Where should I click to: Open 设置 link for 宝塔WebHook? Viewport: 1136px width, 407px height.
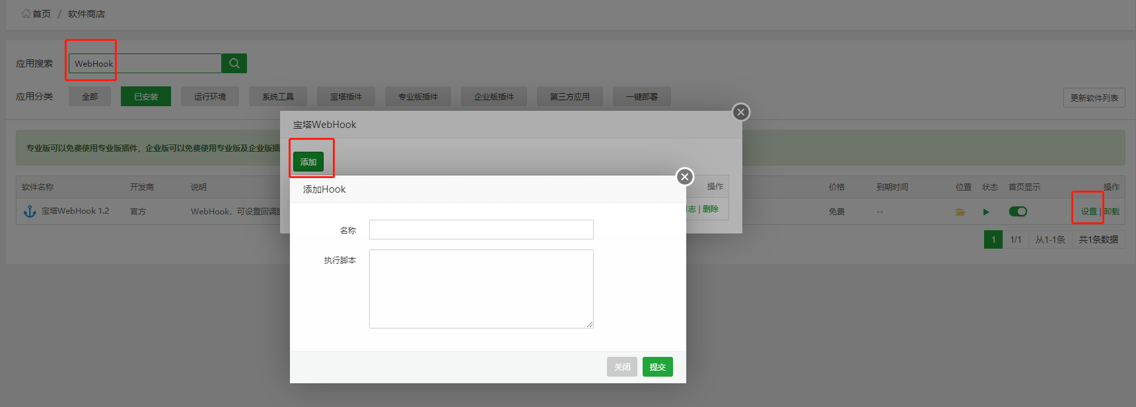[1088, 212]
